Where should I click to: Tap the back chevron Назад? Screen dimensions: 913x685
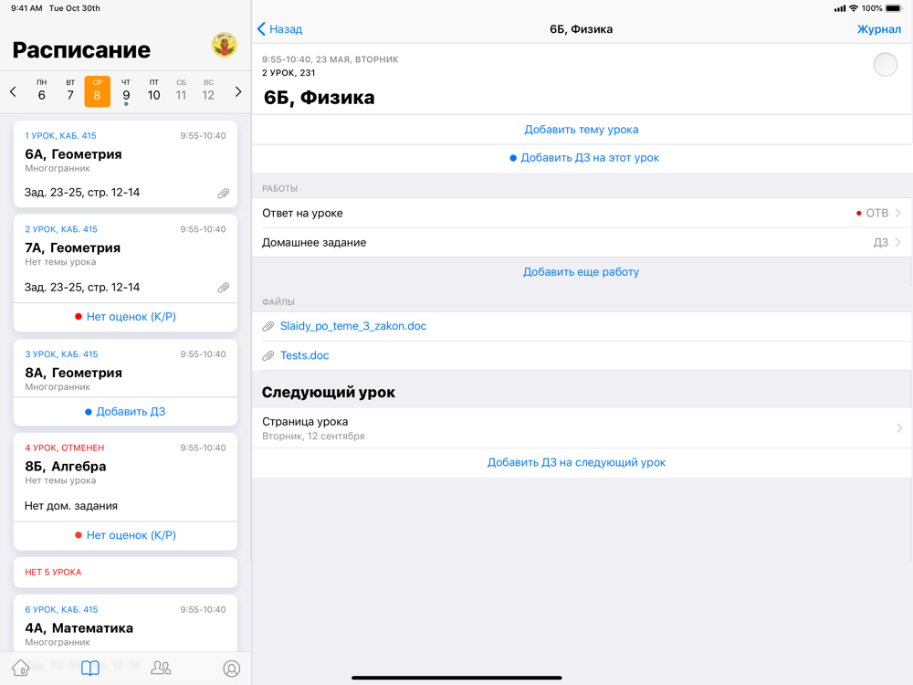[x=279, y=29]
